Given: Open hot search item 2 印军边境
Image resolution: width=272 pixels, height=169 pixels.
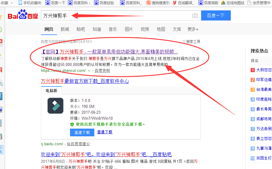Looking at the screenshot, I should (264, 80).
